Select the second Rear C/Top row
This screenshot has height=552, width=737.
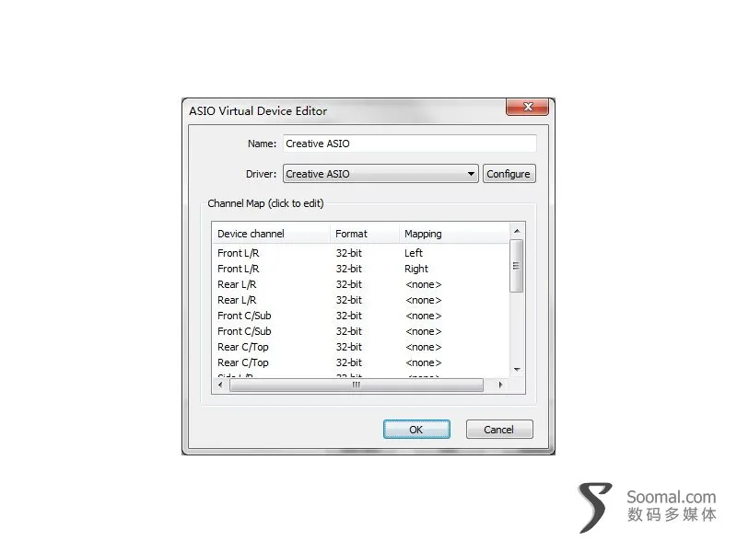pyautogui.click(x=360, y=362)
